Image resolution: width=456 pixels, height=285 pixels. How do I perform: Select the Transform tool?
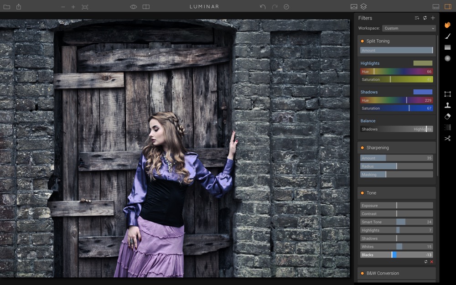(x=448, y=94)
